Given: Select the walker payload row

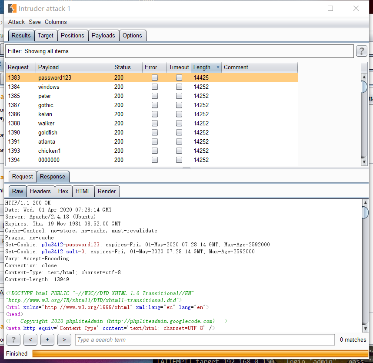Looking at the screenshot, I should [152, 123].
